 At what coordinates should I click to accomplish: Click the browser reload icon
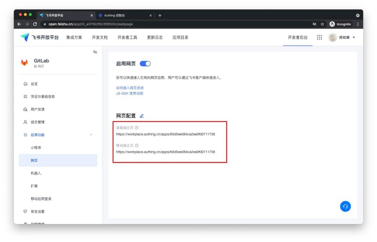coord(35,24)
